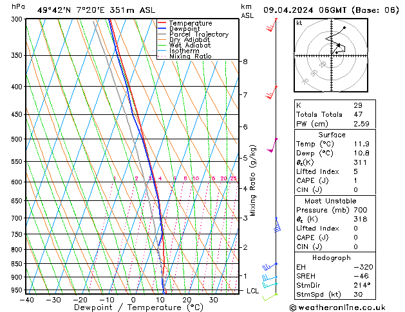The width and height of the screenshot is (405, 312).
Task: Click the black dot ending the hodograph trace
Action: pyautogui.click(x=344, y=28)
